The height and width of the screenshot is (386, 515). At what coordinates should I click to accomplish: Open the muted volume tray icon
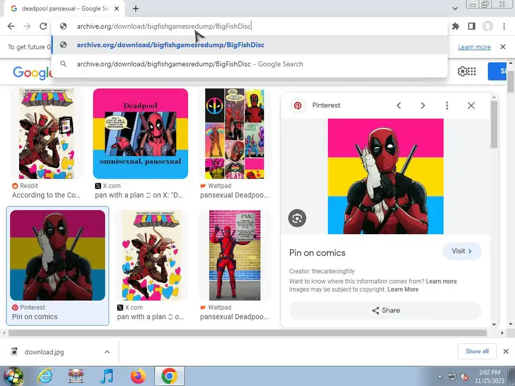pos(465,377)
